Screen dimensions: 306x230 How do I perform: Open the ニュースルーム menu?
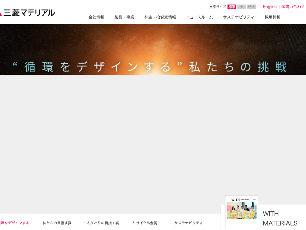coord(199,17)
